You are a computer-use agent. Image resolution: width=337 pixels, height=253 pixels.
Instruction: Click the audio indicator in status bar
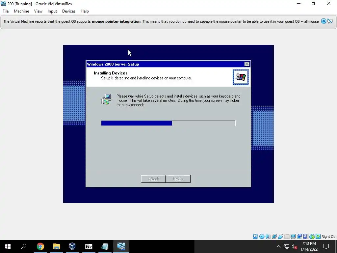[268, 237]
